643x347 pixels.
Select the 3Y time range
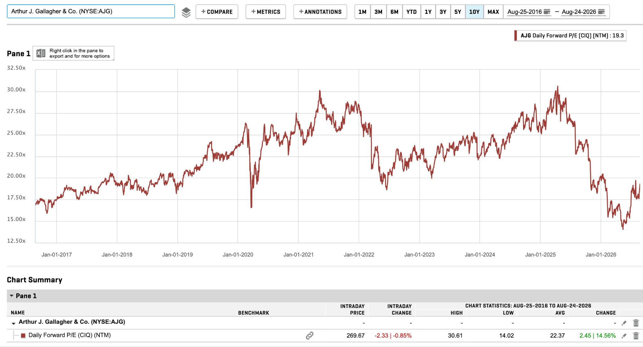(443, 12)
